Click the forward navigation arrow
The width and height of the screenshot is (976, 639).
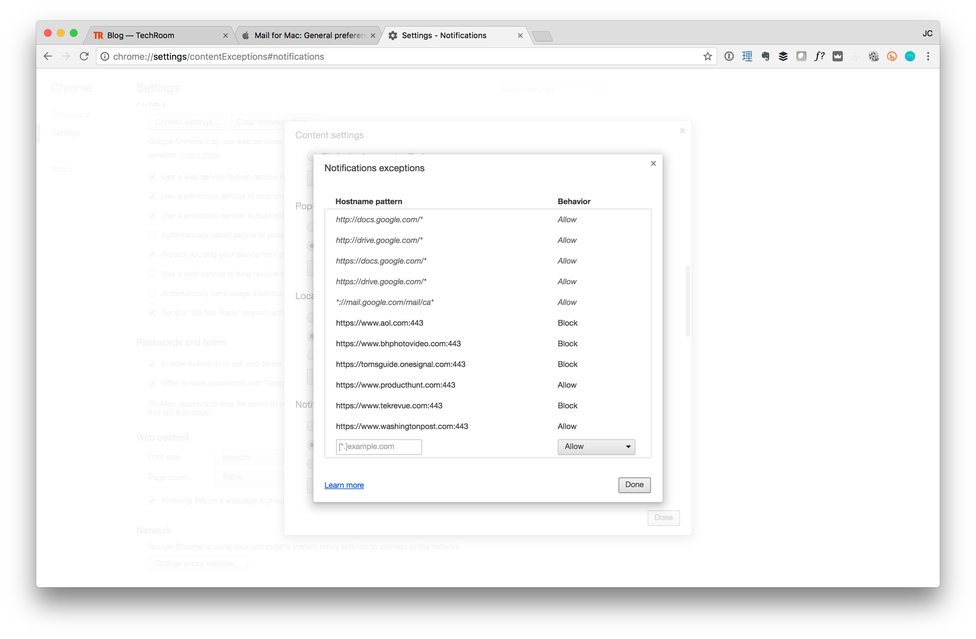pyautogui.click(x=66, y=57)
